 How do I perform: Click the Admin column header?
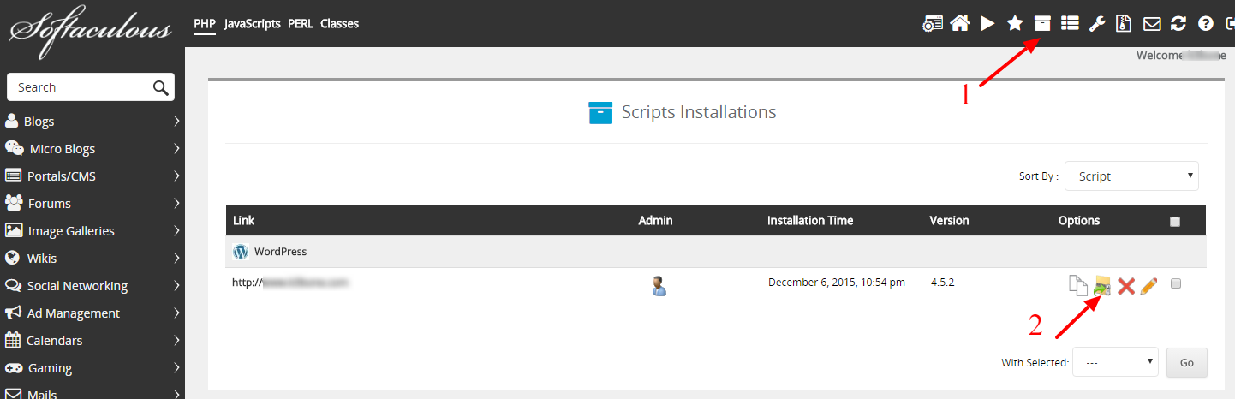(x=656, y=221)
